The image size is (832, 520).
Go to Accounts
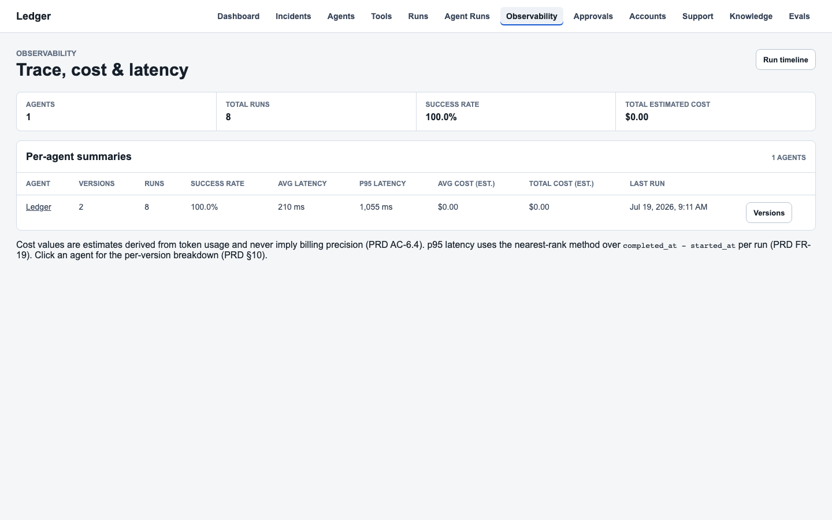[647, 16]
